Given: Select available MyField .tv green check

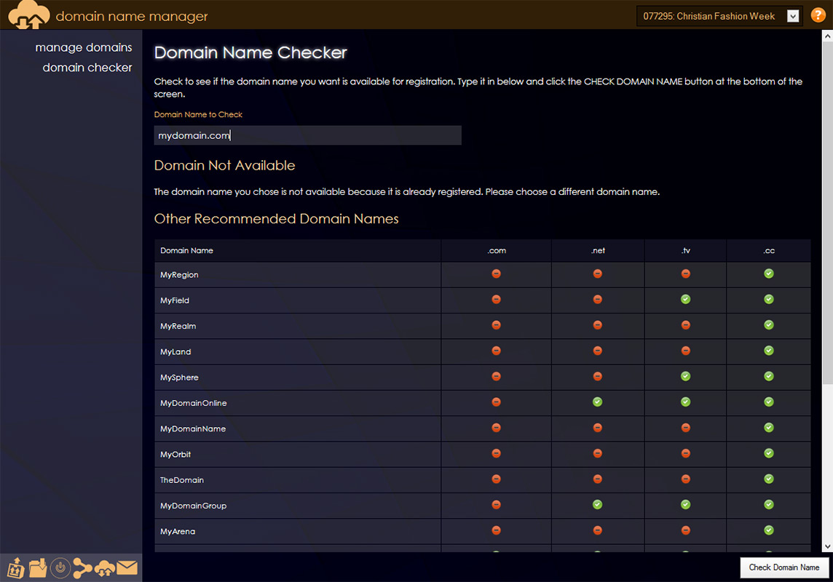Looking at the screenshot, I should [685, 300].
